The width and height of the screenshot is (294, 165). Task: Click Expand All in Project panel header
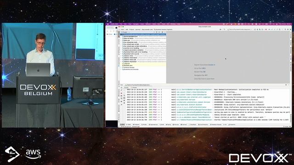pyautogui.click(x=157, y=32)
